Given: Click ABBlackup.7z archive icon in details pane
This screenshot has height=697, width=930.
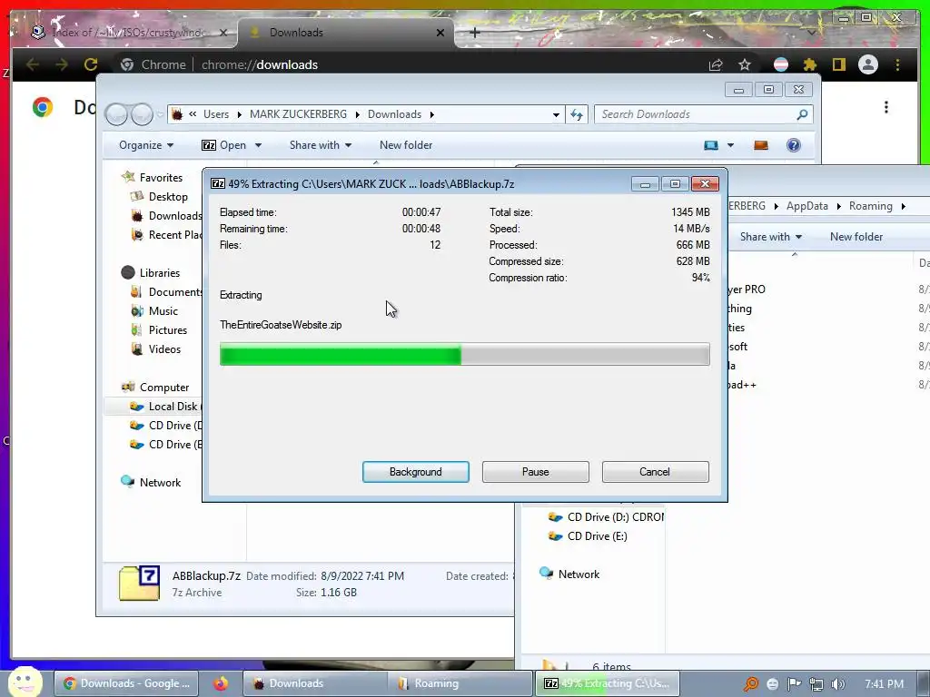Looking at the screenshot, I should [x=139, y=584].
